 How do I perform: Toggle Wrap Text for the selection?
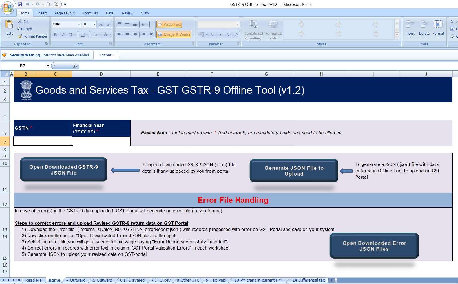coord(169,24)
